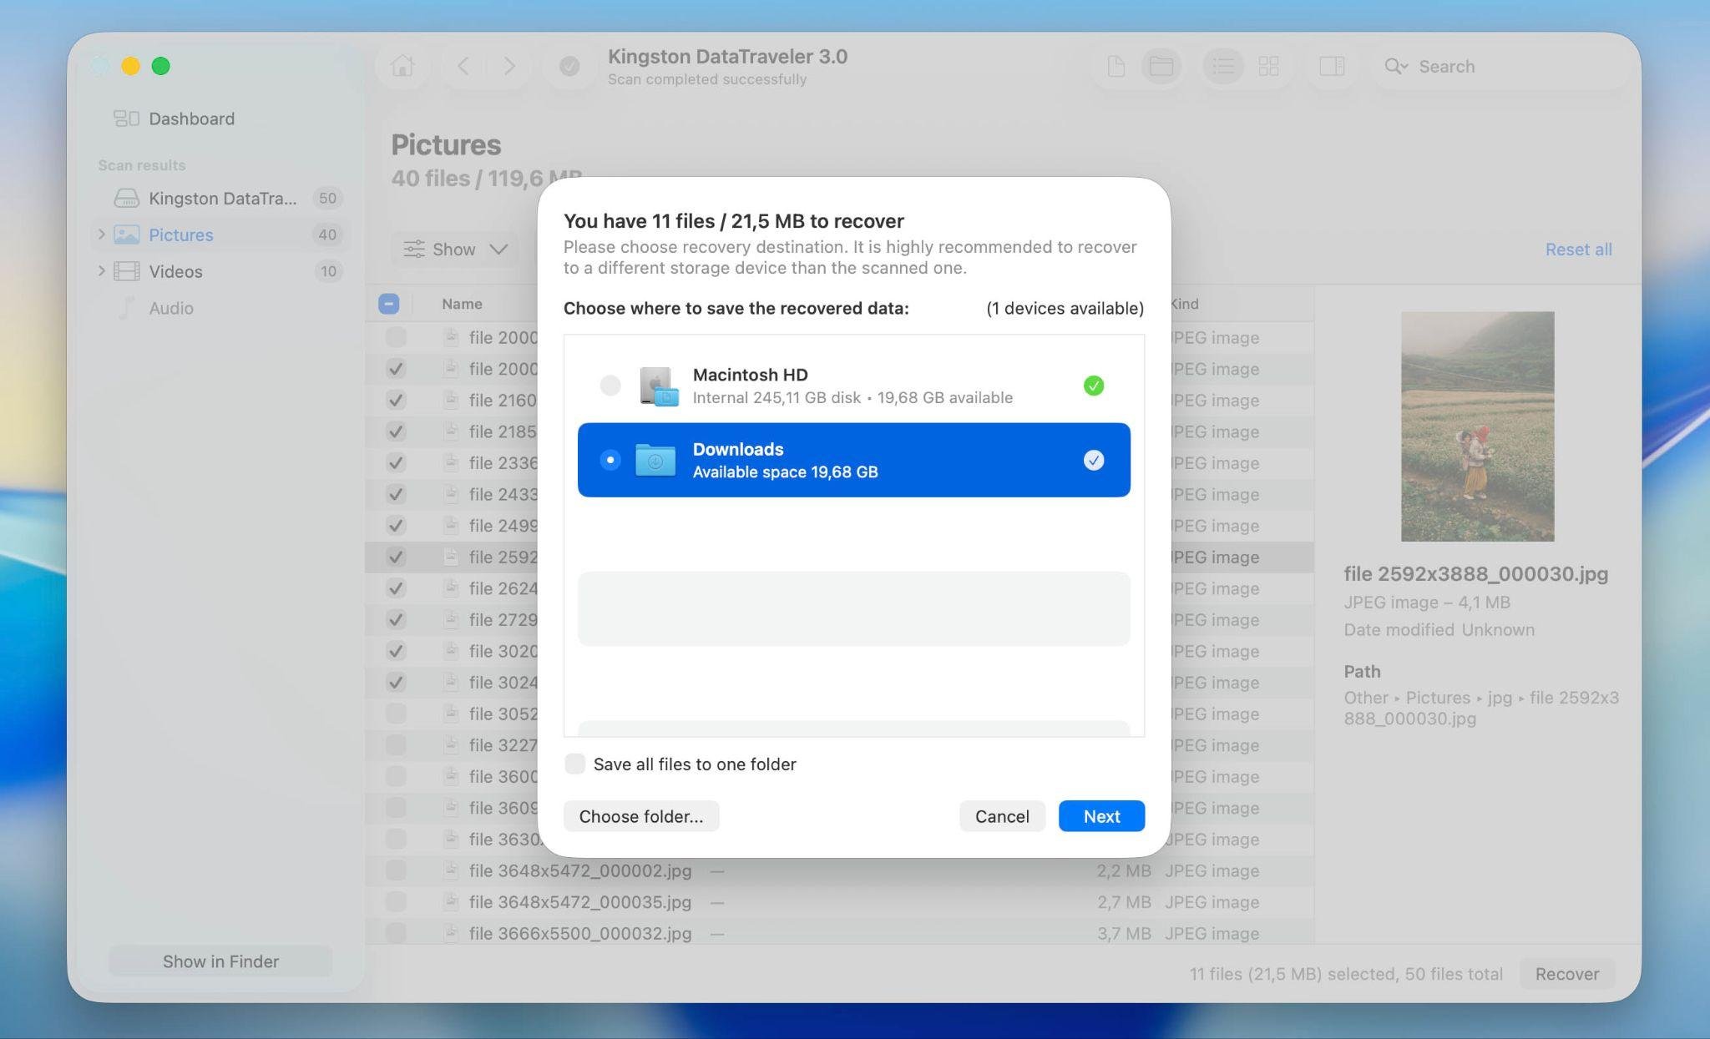Image resolution: width=1710 pixels, height=1039 pixels.
Task: Enable Save all files to one folder
Action: (x=574, y=764)
